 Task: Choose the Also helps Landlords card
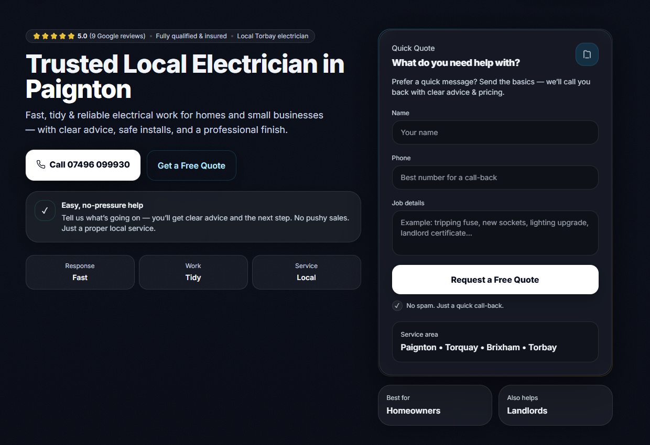(555, 405)
